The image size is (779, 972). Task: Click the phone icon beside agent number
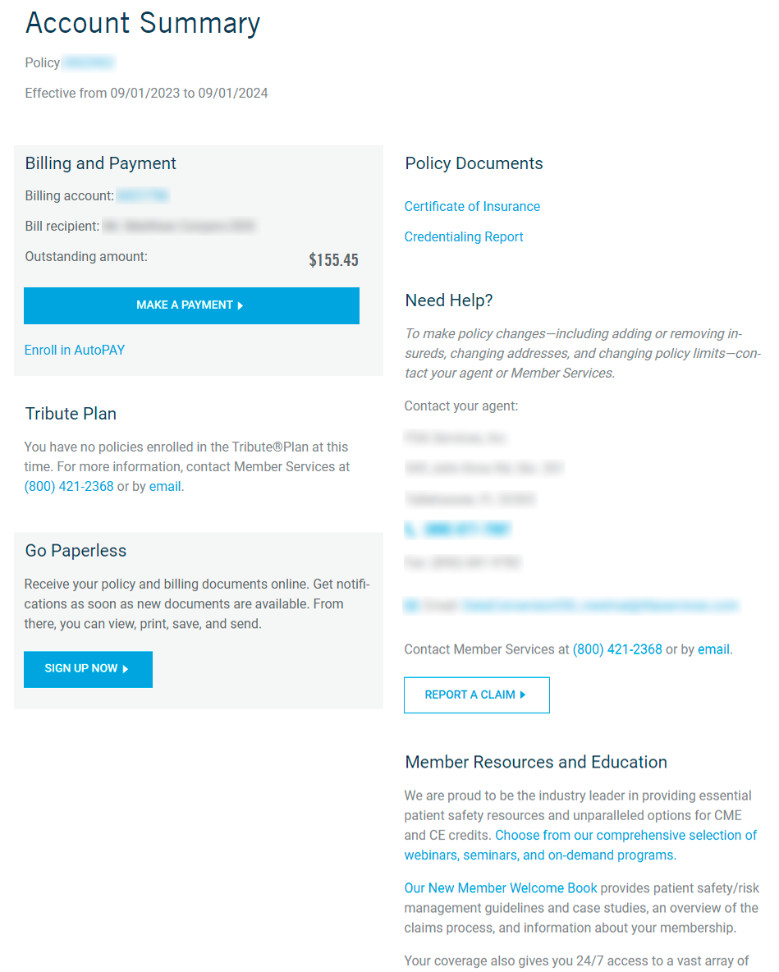[x=410, y=530]
